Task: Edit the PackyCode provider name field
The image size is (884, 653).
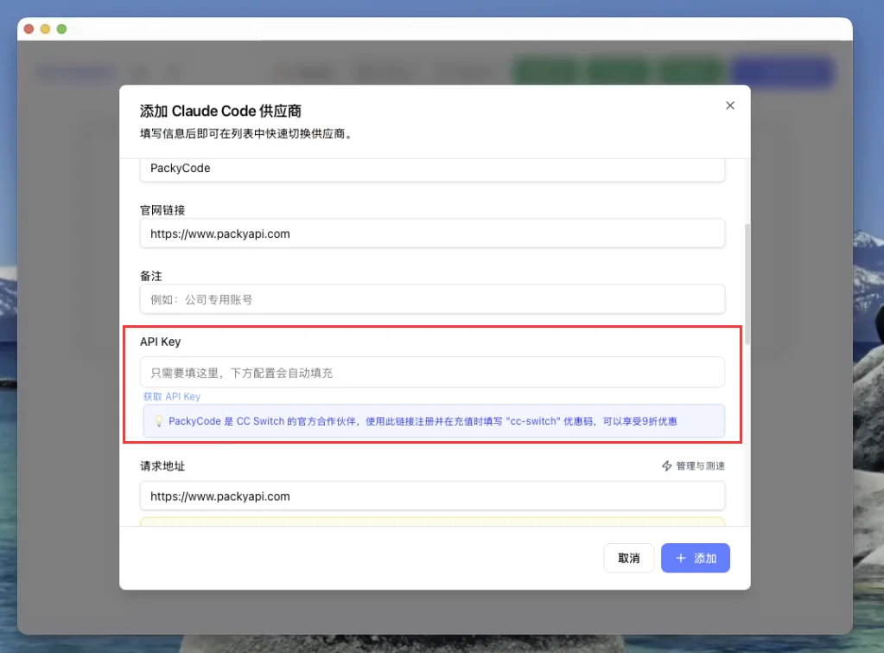Action: pyautogui.click(x=432, y=168)
